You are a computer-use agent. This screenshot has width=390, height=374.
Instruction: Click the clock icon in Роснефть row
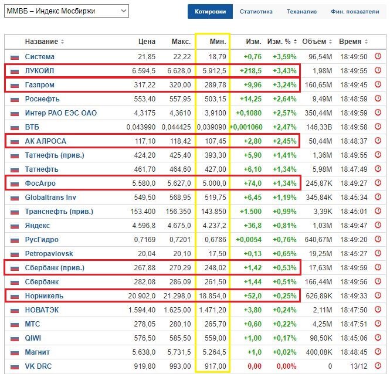(378, 98)
